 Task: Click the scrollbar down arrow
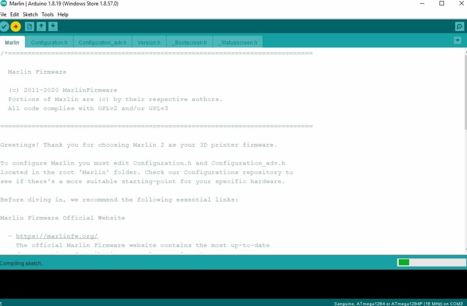click(x=465, y=250)
